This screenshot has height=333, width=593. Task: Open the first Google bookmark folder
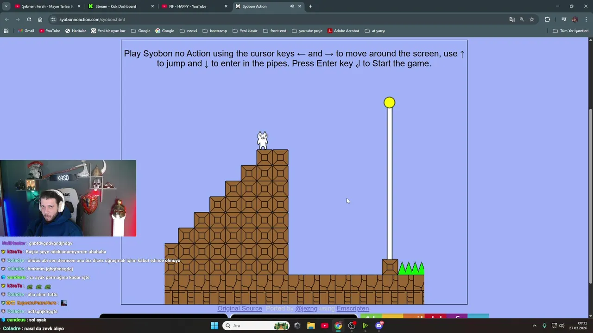tap(141, 31)
